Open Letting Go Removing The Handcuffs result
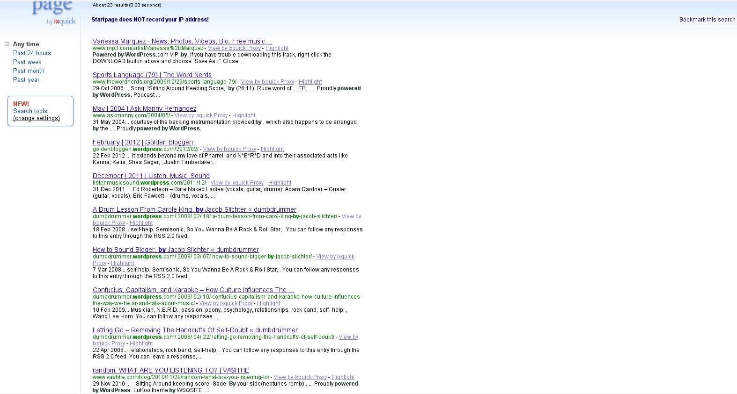Screen dimensions: 737x394 (195, 330)
